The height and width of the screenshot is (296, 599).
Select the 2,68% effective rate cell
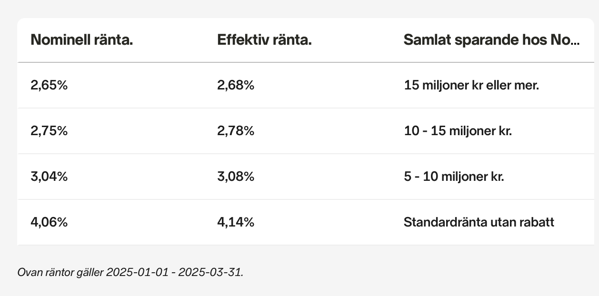point(236,86)
